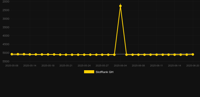Click the 2025-06-04 x-axis date label
This screenshot has height=97, width=200.
click(x=120, y=66)
